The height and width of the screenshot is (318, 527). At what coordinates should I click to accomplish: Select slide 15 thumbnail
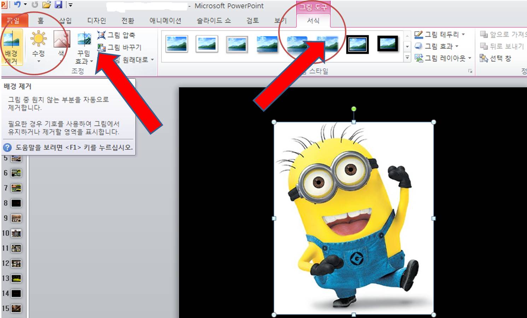point(16,308)
